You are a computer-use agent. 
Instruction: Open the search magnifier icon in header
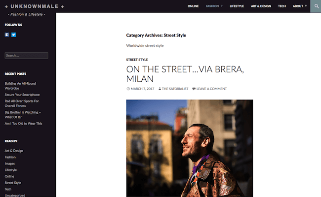(316, 6)
